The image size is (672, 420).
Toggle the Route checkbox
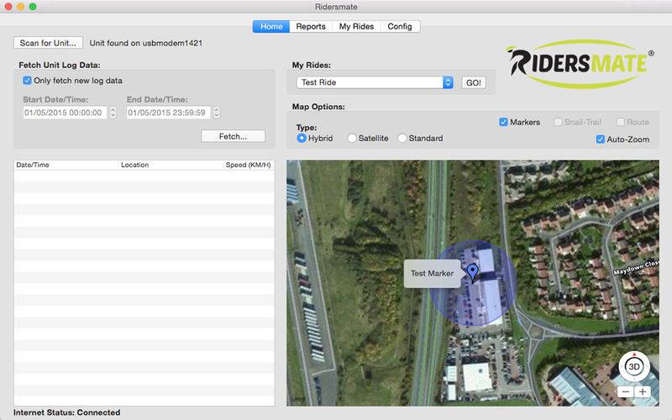pos(620,122)
